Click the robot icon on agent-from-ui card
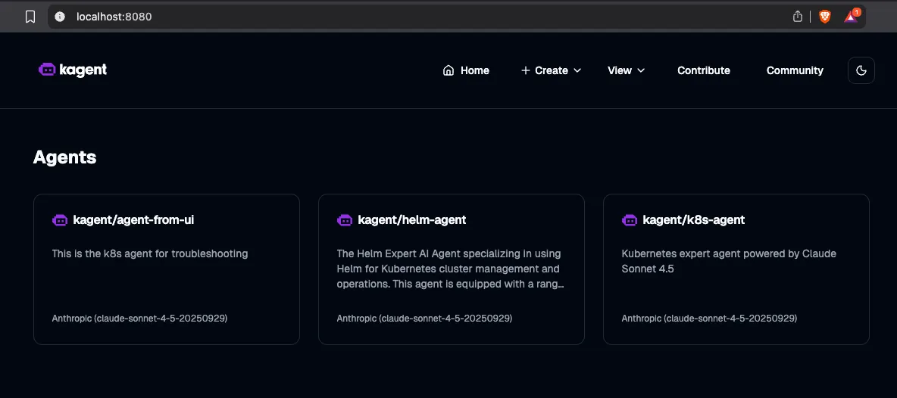 pyautogui.click(x=60, y=220)
